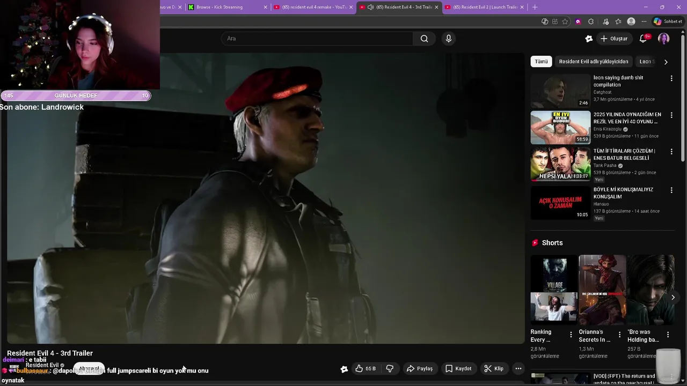The width and height of the screenshot is (687, 386).
Task: Open menu for Böyle mi Konuşmalıyız video
Action: tap(671, 190)
